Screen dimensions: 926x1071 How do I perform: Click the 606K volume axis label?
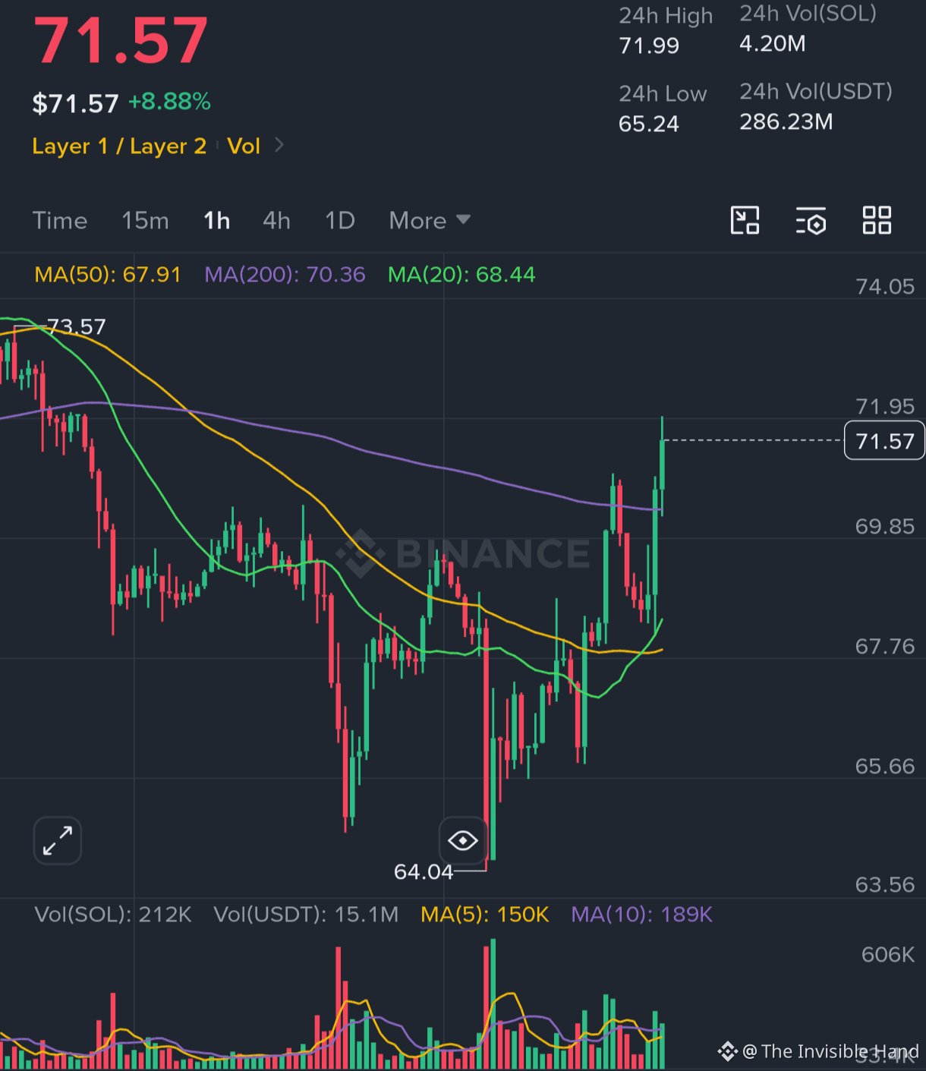pos(888,954)
